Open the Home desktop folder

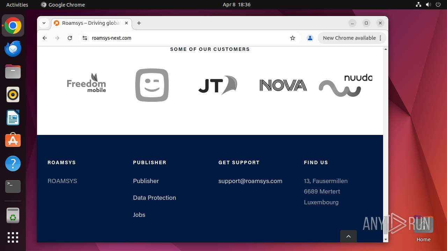point(423,229)
